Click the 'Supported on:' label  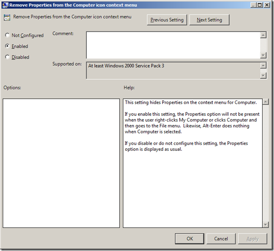tap(67, 64)
